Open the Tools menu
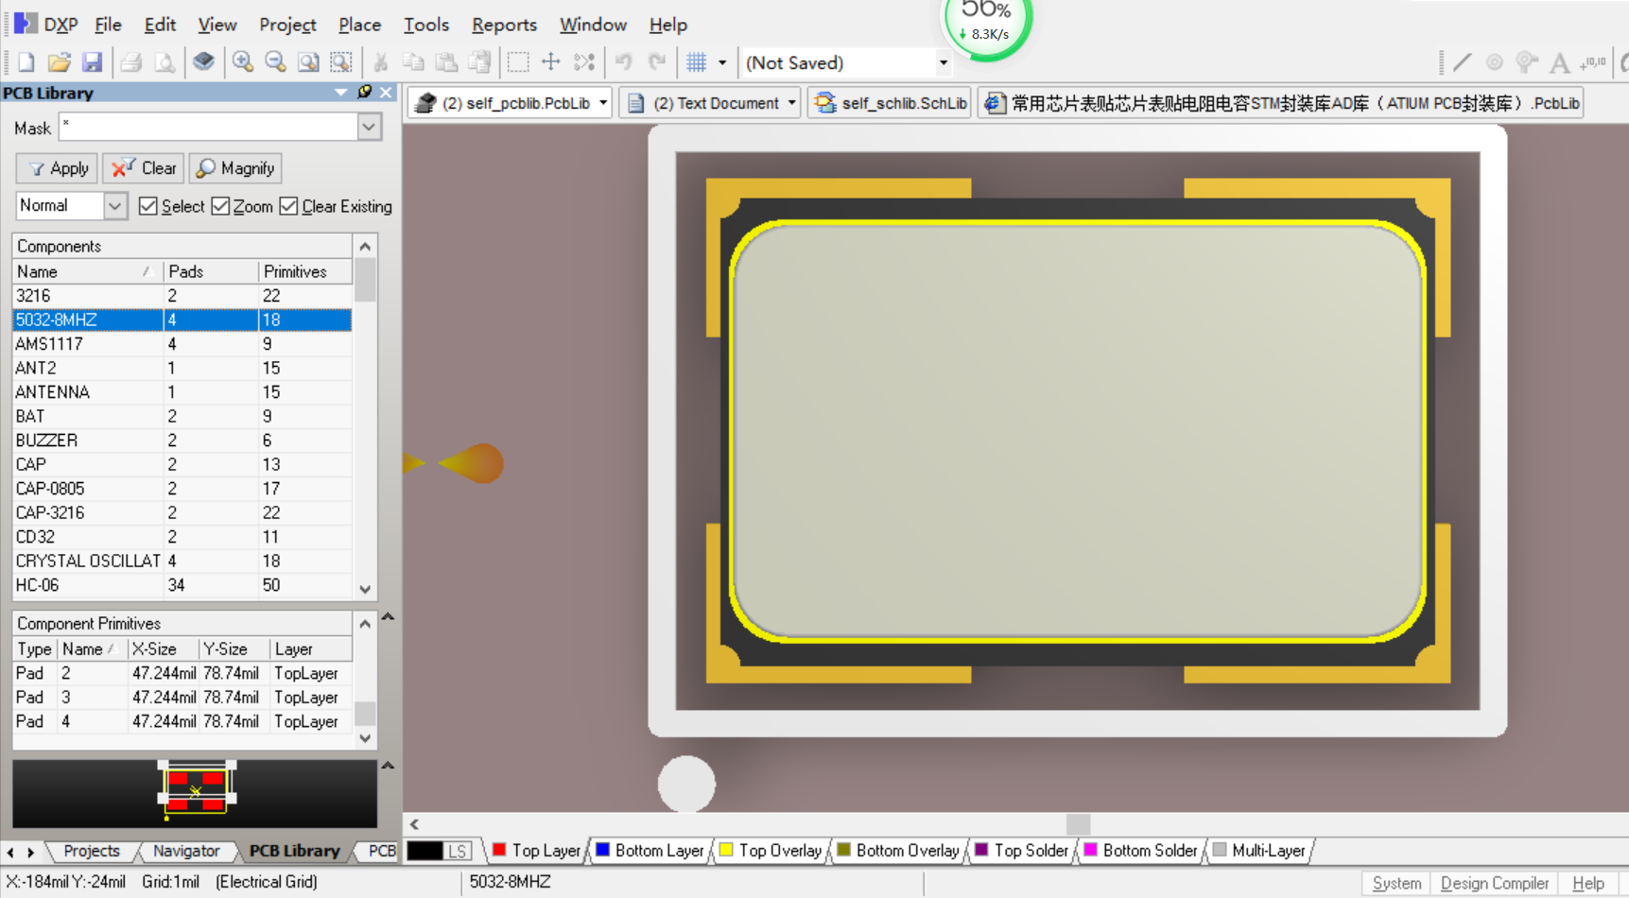The height and width of the screenshot is (898, 1629). 426,25
